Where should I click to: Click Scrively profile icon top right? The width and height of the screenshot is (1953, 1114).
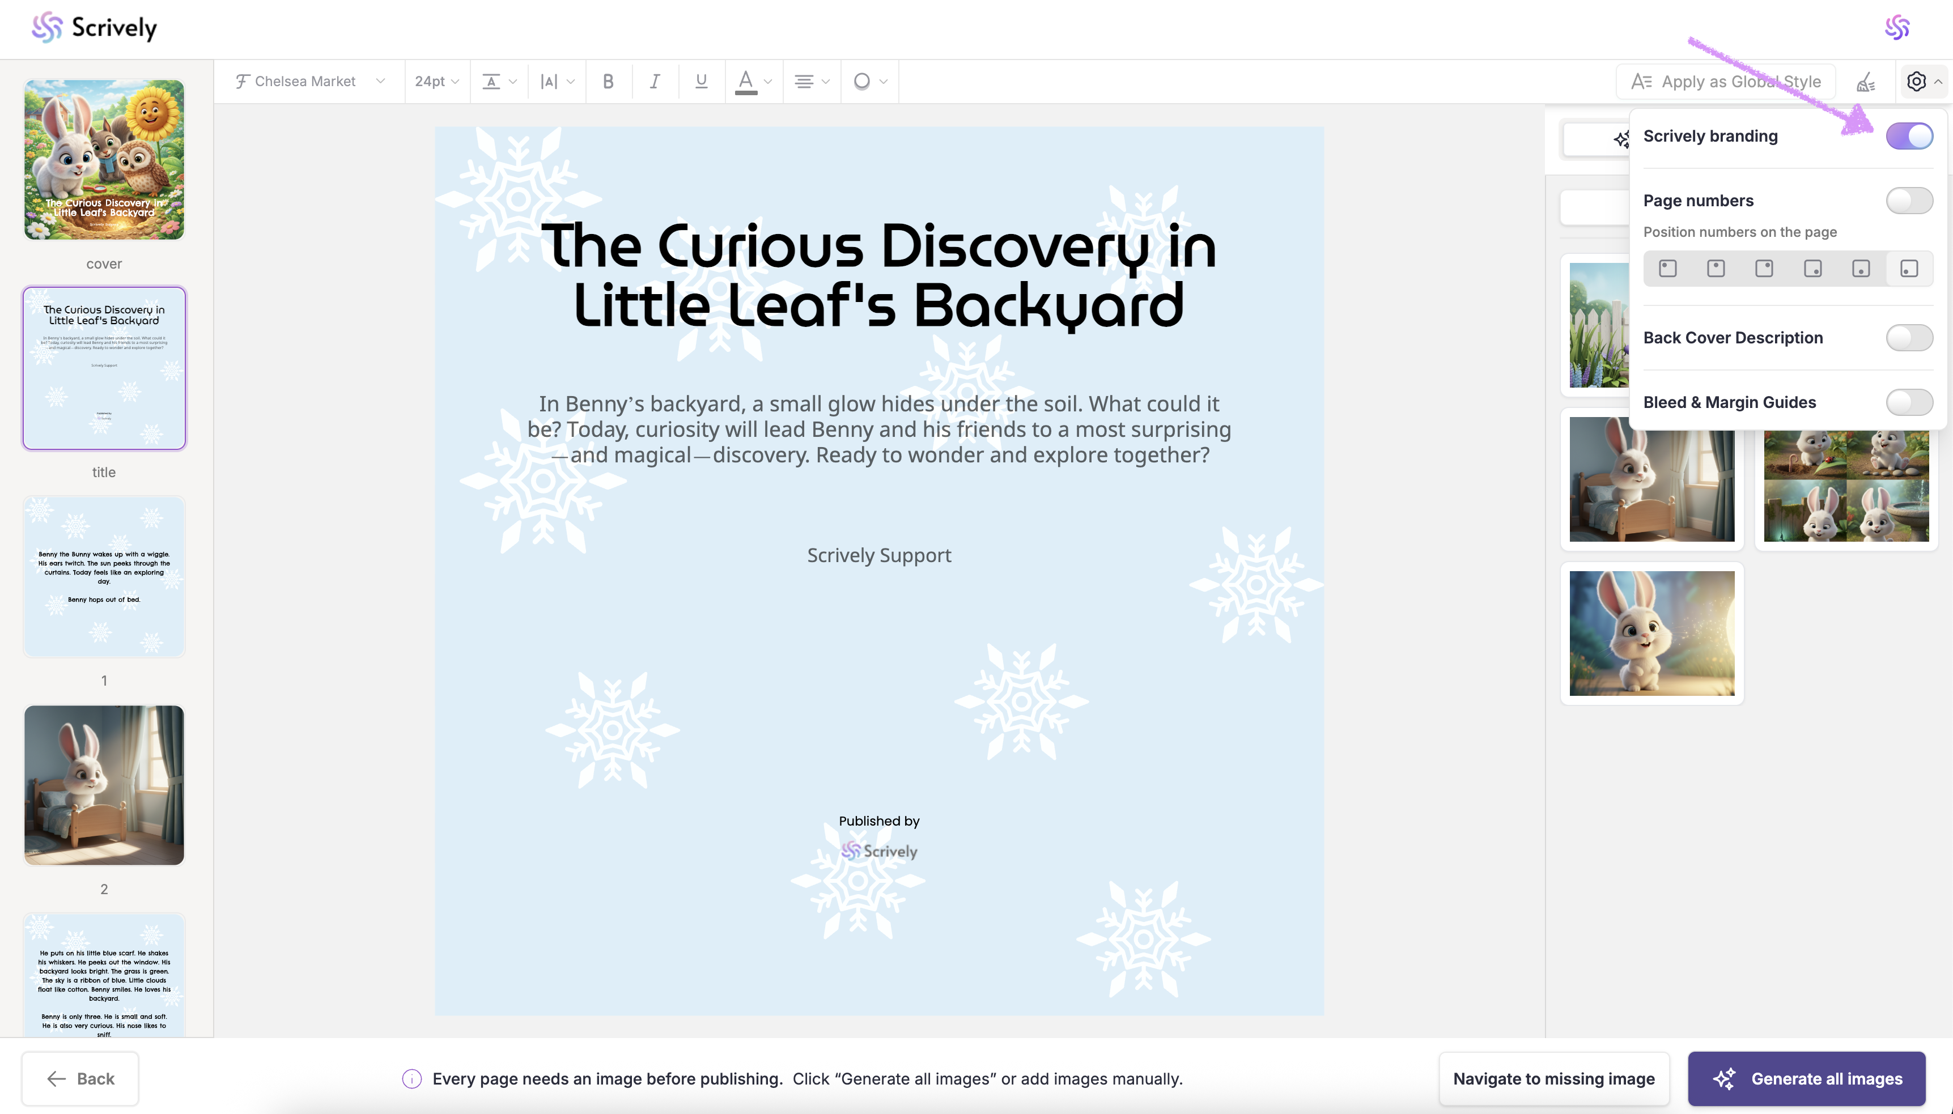(1897, 28)
